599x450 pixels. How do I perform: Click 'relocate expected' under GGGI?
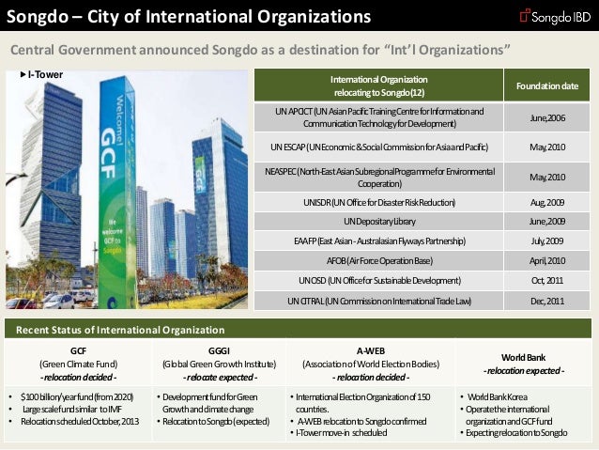[220, 378]
